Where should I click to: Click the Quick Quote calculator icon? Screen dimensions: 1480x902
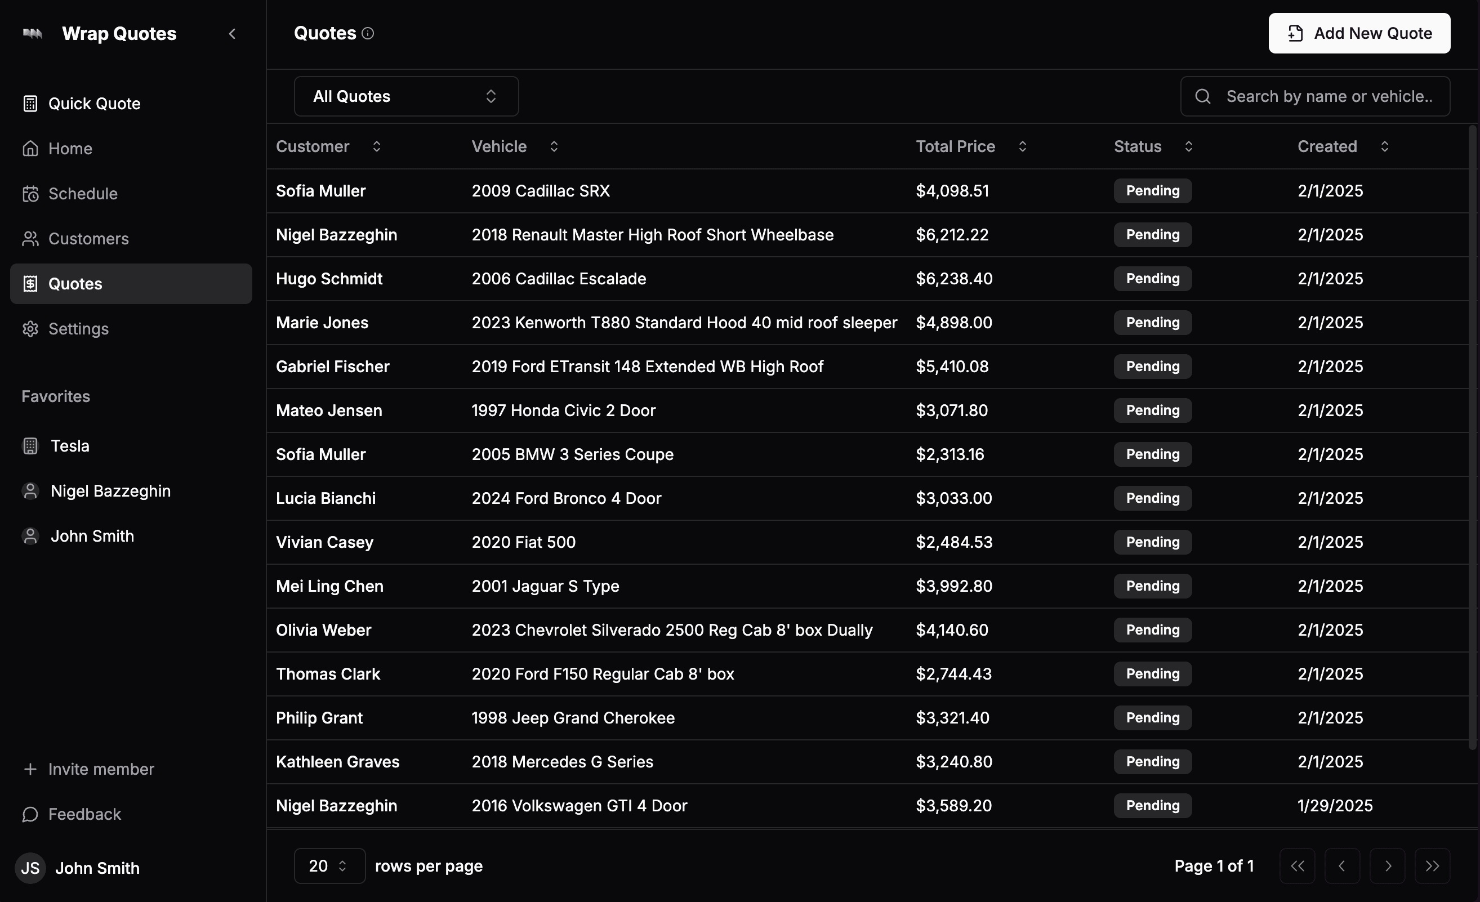pyautogui.click(x=30, y=103)
